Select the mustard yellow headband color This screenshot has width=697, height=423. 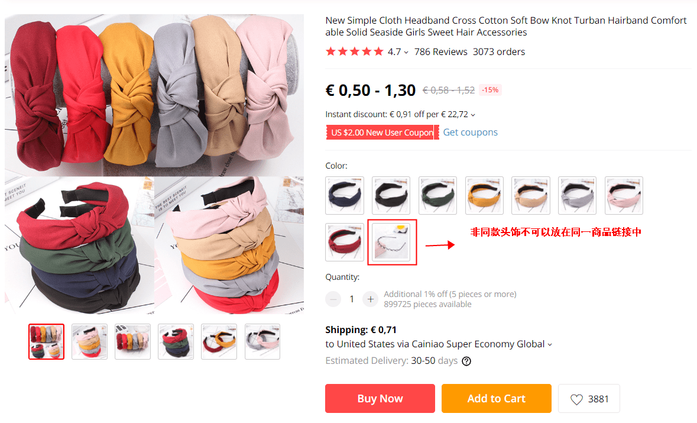(485, 195)
